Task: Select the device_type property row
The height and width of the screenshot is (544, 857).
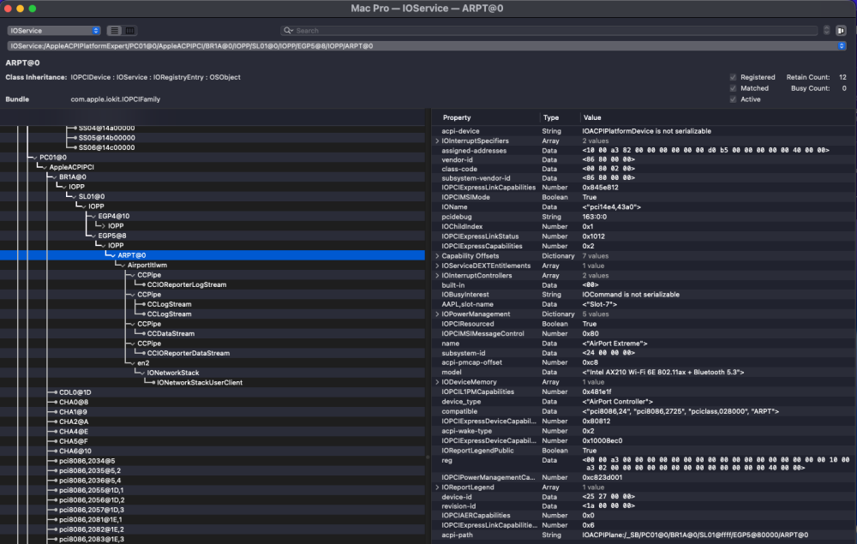Action: (x=643, y=402)
